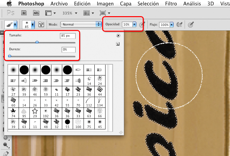230x156 pixels.
Task: Expand the Flujo percentage dropdown
Action: click(x=172, y=25)
